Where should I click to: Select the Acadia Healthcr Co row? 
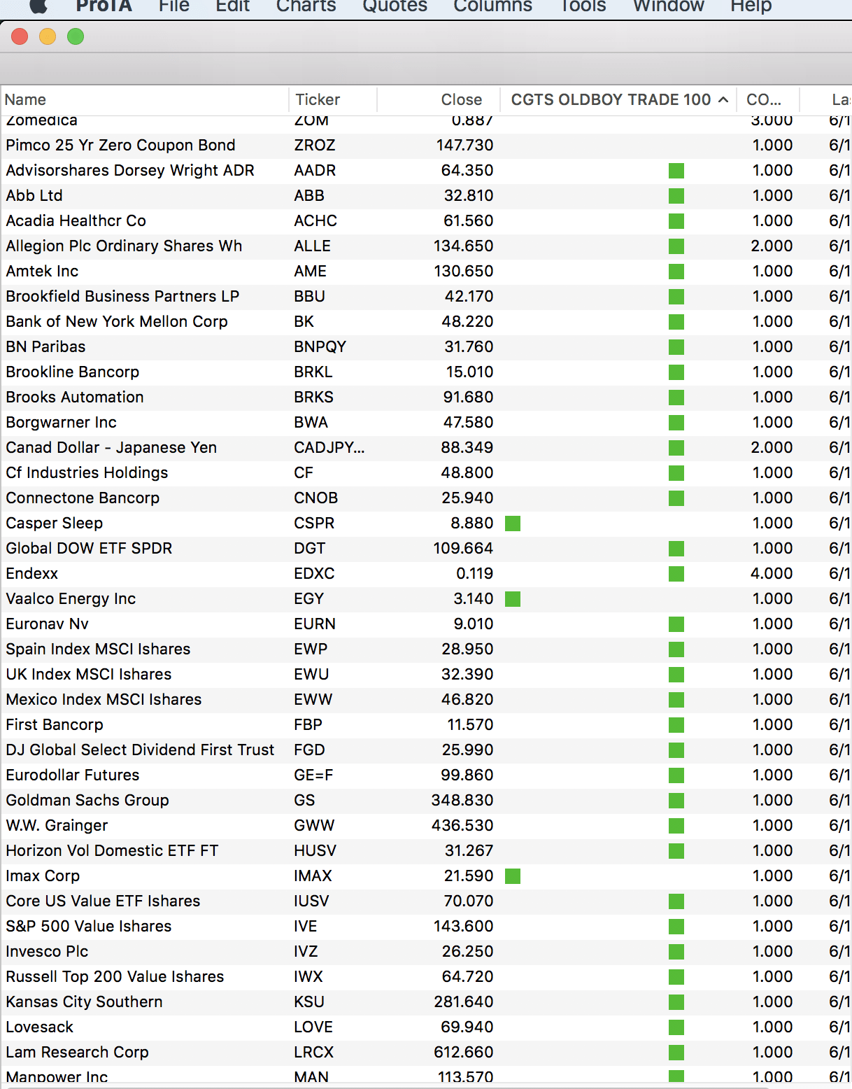(x=426, y=221)
